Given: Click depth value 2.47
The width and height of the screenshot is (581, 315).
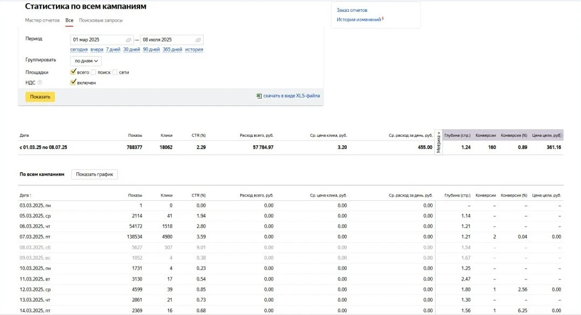Looking at the screenshot, I should coord(466,279).
